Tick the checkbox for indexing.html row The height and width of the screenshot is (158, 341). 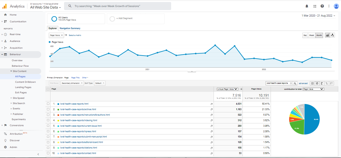pos(48,120)
